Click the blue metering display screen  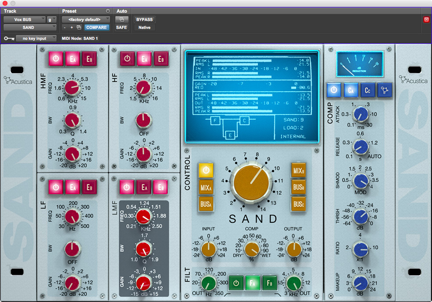(252, 97)
